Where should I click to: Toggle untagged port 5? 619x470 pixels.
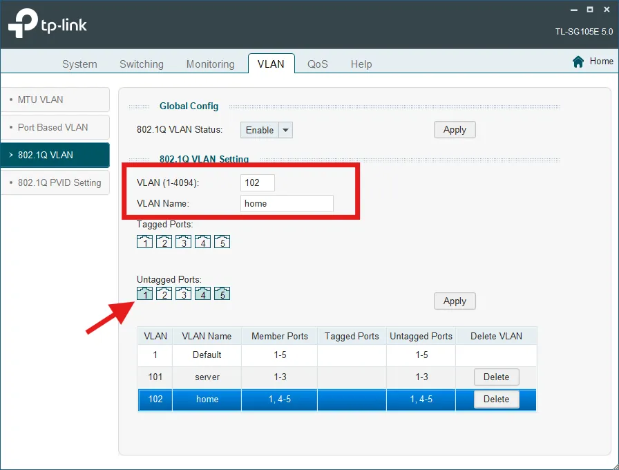pos(222,294)
